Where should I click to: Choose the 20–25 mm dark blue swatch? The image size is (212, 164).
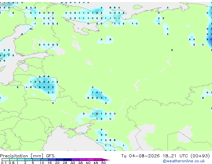[x=60, y=160]
